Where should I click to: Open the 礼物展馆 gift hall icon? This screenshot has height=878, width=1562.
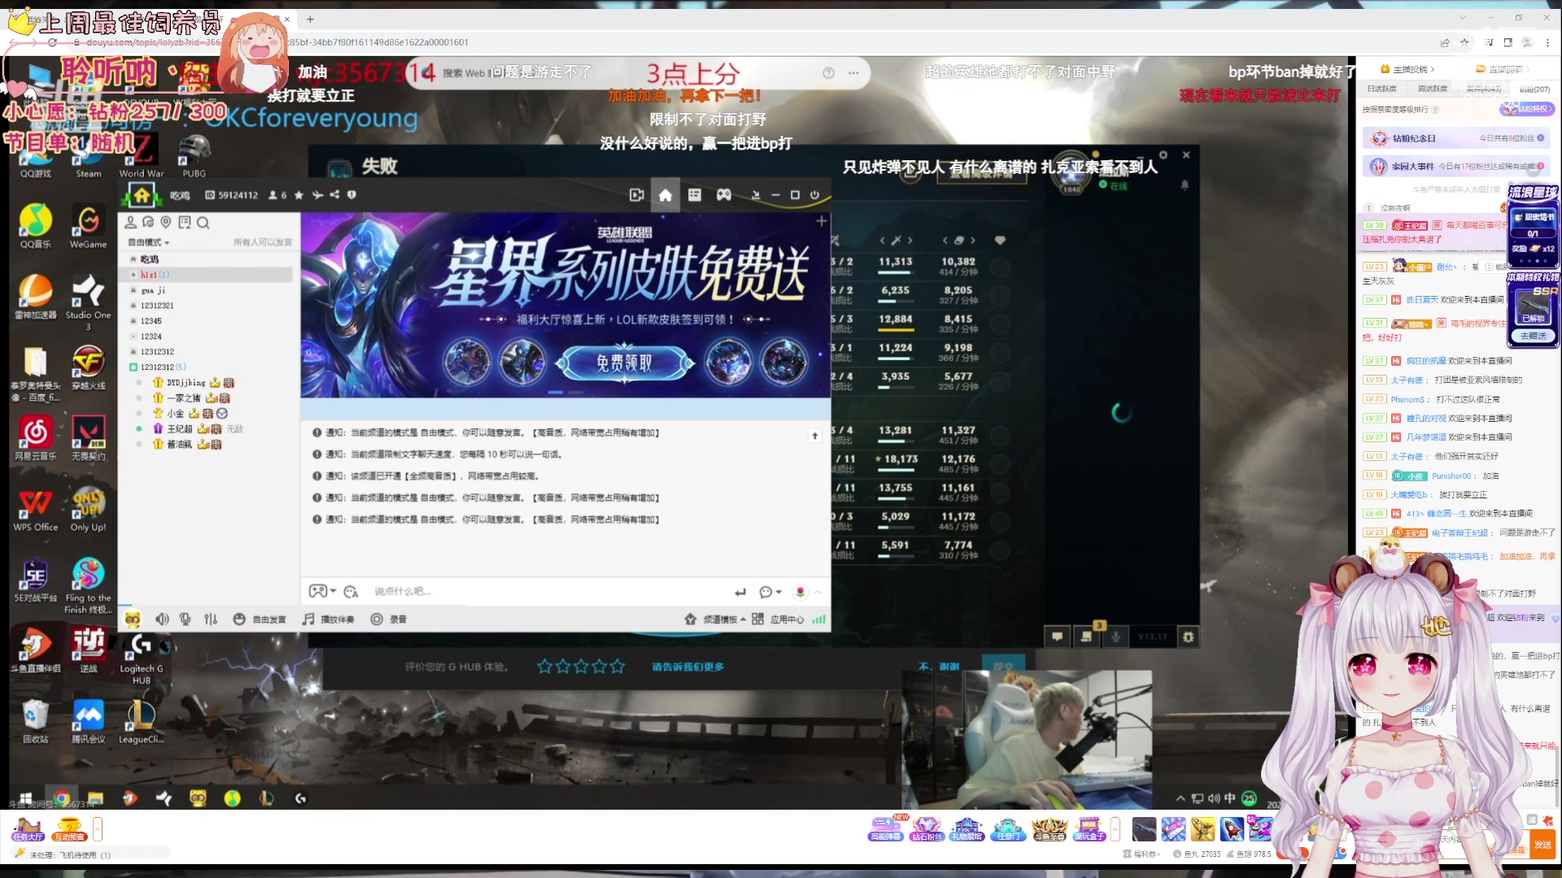tap(966, 828)
